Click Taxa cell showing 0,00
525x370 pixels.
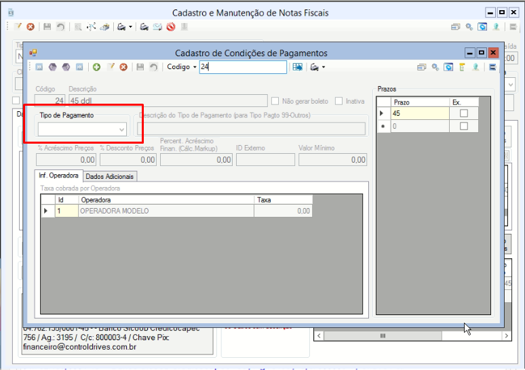pyautogui.click(x=284, y=211)
